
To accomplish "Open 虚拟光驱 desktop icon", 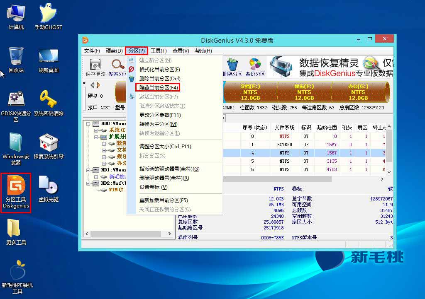I will pyautogui.click(x=48, y=189).
